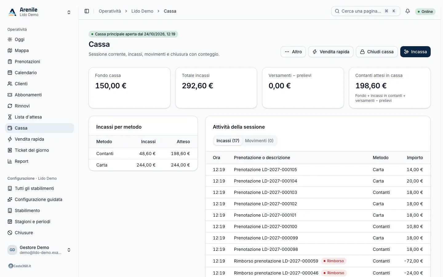Select row Prenotazione LD-2027-000099
The height and width of the screenshot is (277, 443).
point(318,238)
